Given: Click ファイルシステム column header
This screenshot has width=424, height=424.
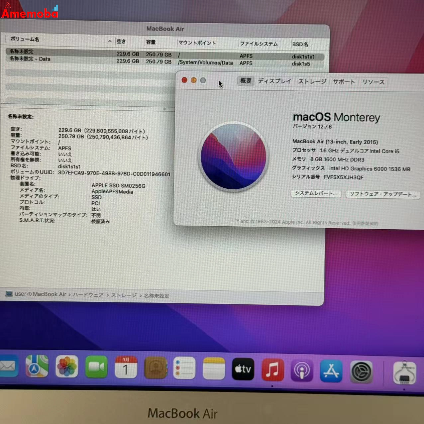Looking at the screenshot, I should 259,44.
